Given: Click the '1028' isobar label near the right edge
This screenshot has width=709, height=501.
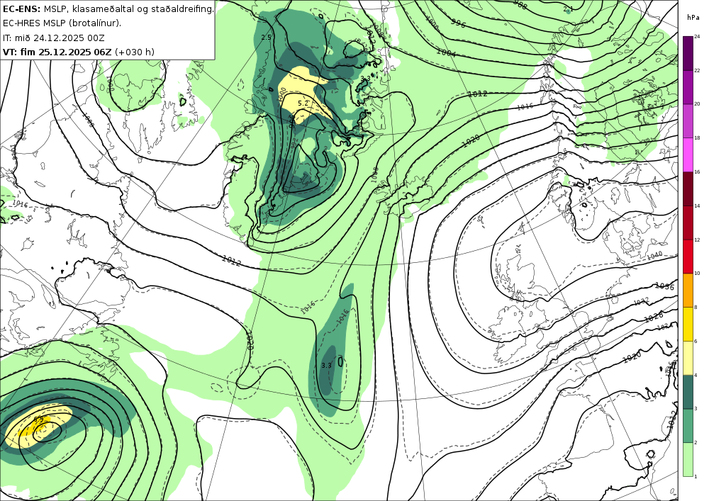Looking at the screenshot, I should tap(654, 317).
